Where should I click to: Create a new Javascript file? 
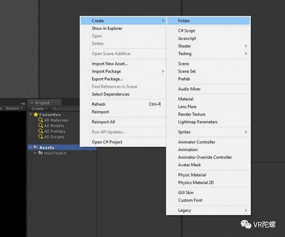208,38
